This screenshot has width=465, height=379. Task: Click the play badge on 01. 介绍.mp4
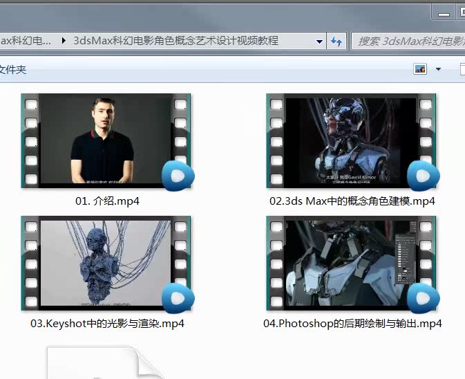click(x=178, y=176)
